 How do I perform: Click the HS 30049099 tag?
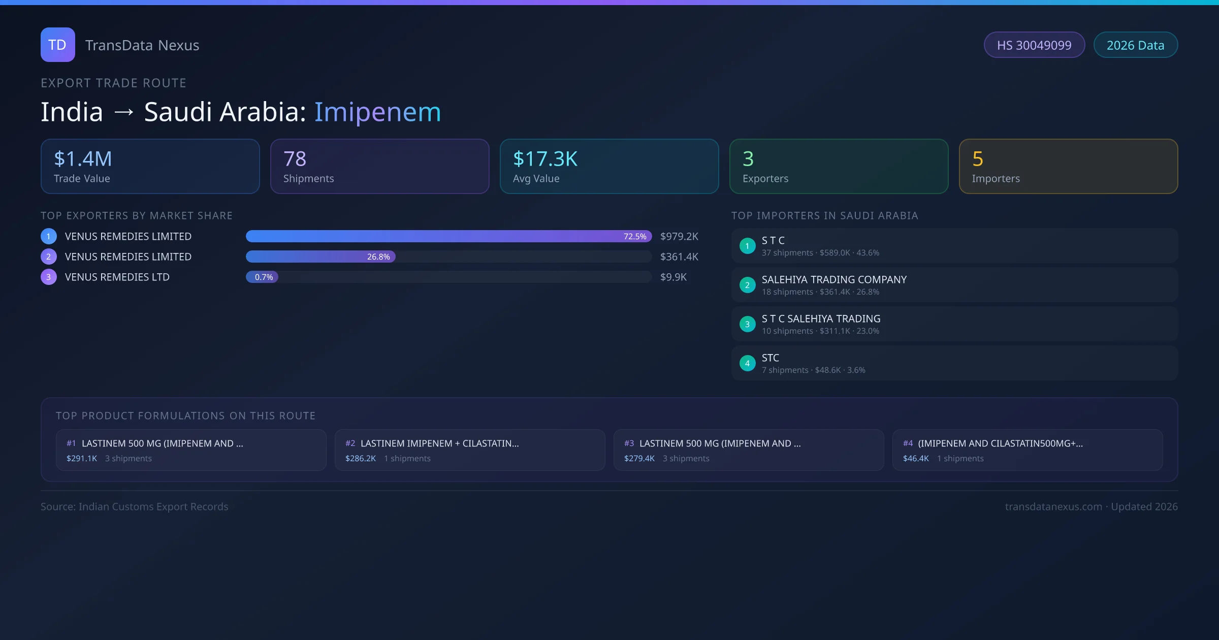point(1034,45)
